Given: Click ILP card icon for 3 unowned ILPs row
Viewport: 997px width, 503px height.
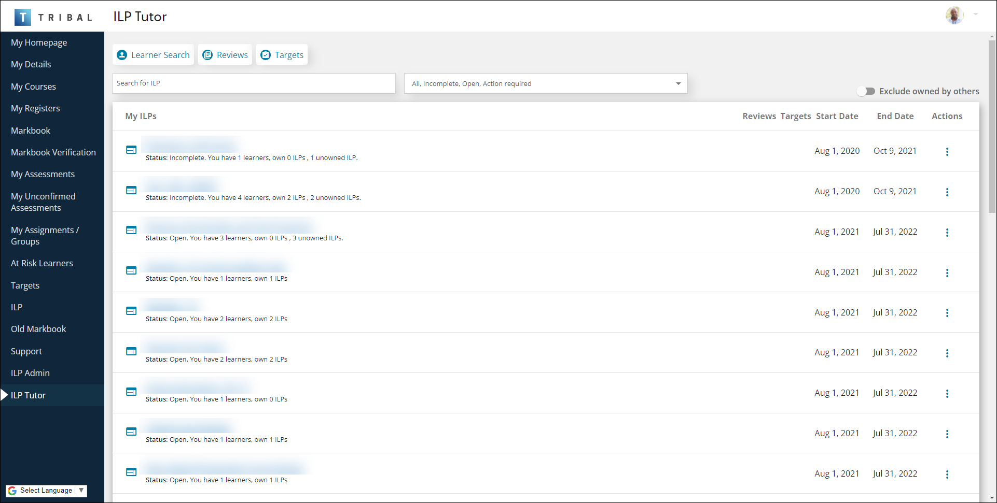Looking at the screenshot, I should (131, 231).
